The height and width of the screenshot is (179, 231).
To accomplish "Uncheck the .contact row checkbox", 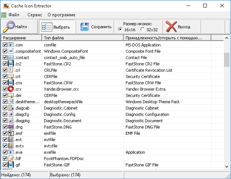I will tap(5, 58).
